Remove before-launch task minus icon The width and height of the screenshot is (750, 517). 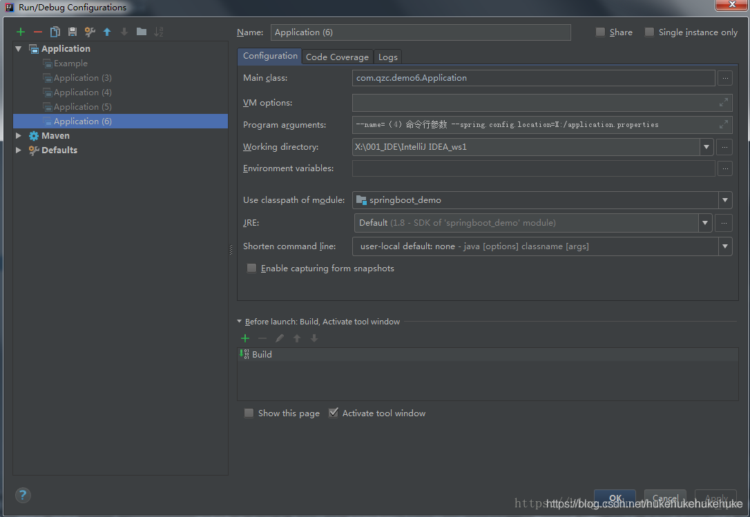coord(262,339)
